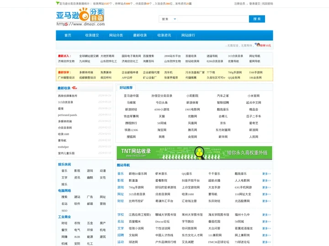The width and height of the screenshot is (329, 246).
Task: Open SEO subcategory under 电脑网络
Action: pos(64,210)
